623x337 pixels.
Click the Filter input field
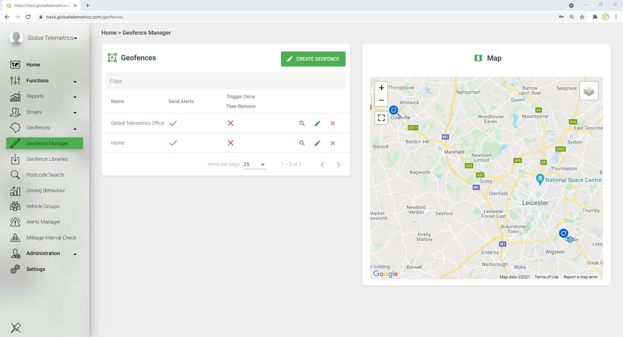226,81
